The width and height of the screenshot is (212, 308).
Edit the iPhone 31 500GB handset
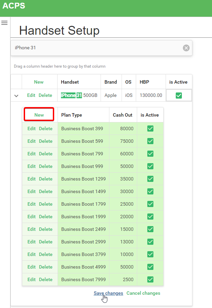click(31, 95)
